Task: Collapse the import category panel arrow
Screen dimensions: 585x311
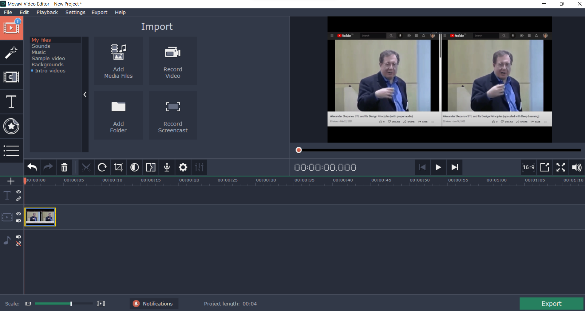Action: point(85,95)
